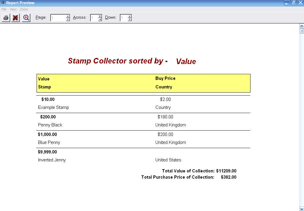Print the stamp collection report
The image size is (304, 211).
pos(5,18)
